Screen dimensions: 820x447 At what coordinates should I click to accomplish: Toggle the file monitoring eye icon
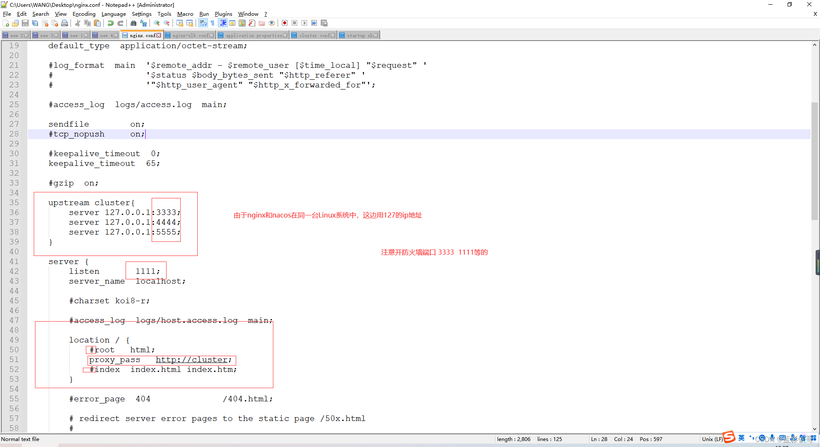[272, 23]
